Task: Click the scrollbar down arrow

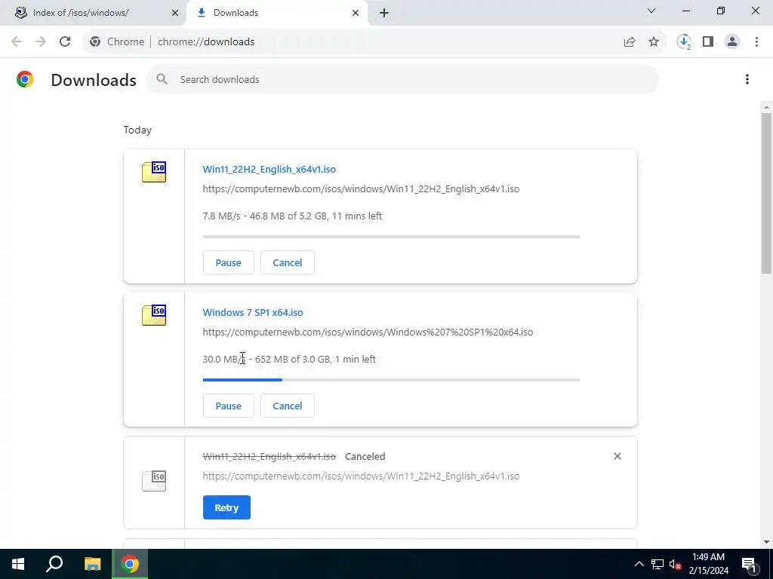Action: tap(767, 541)
